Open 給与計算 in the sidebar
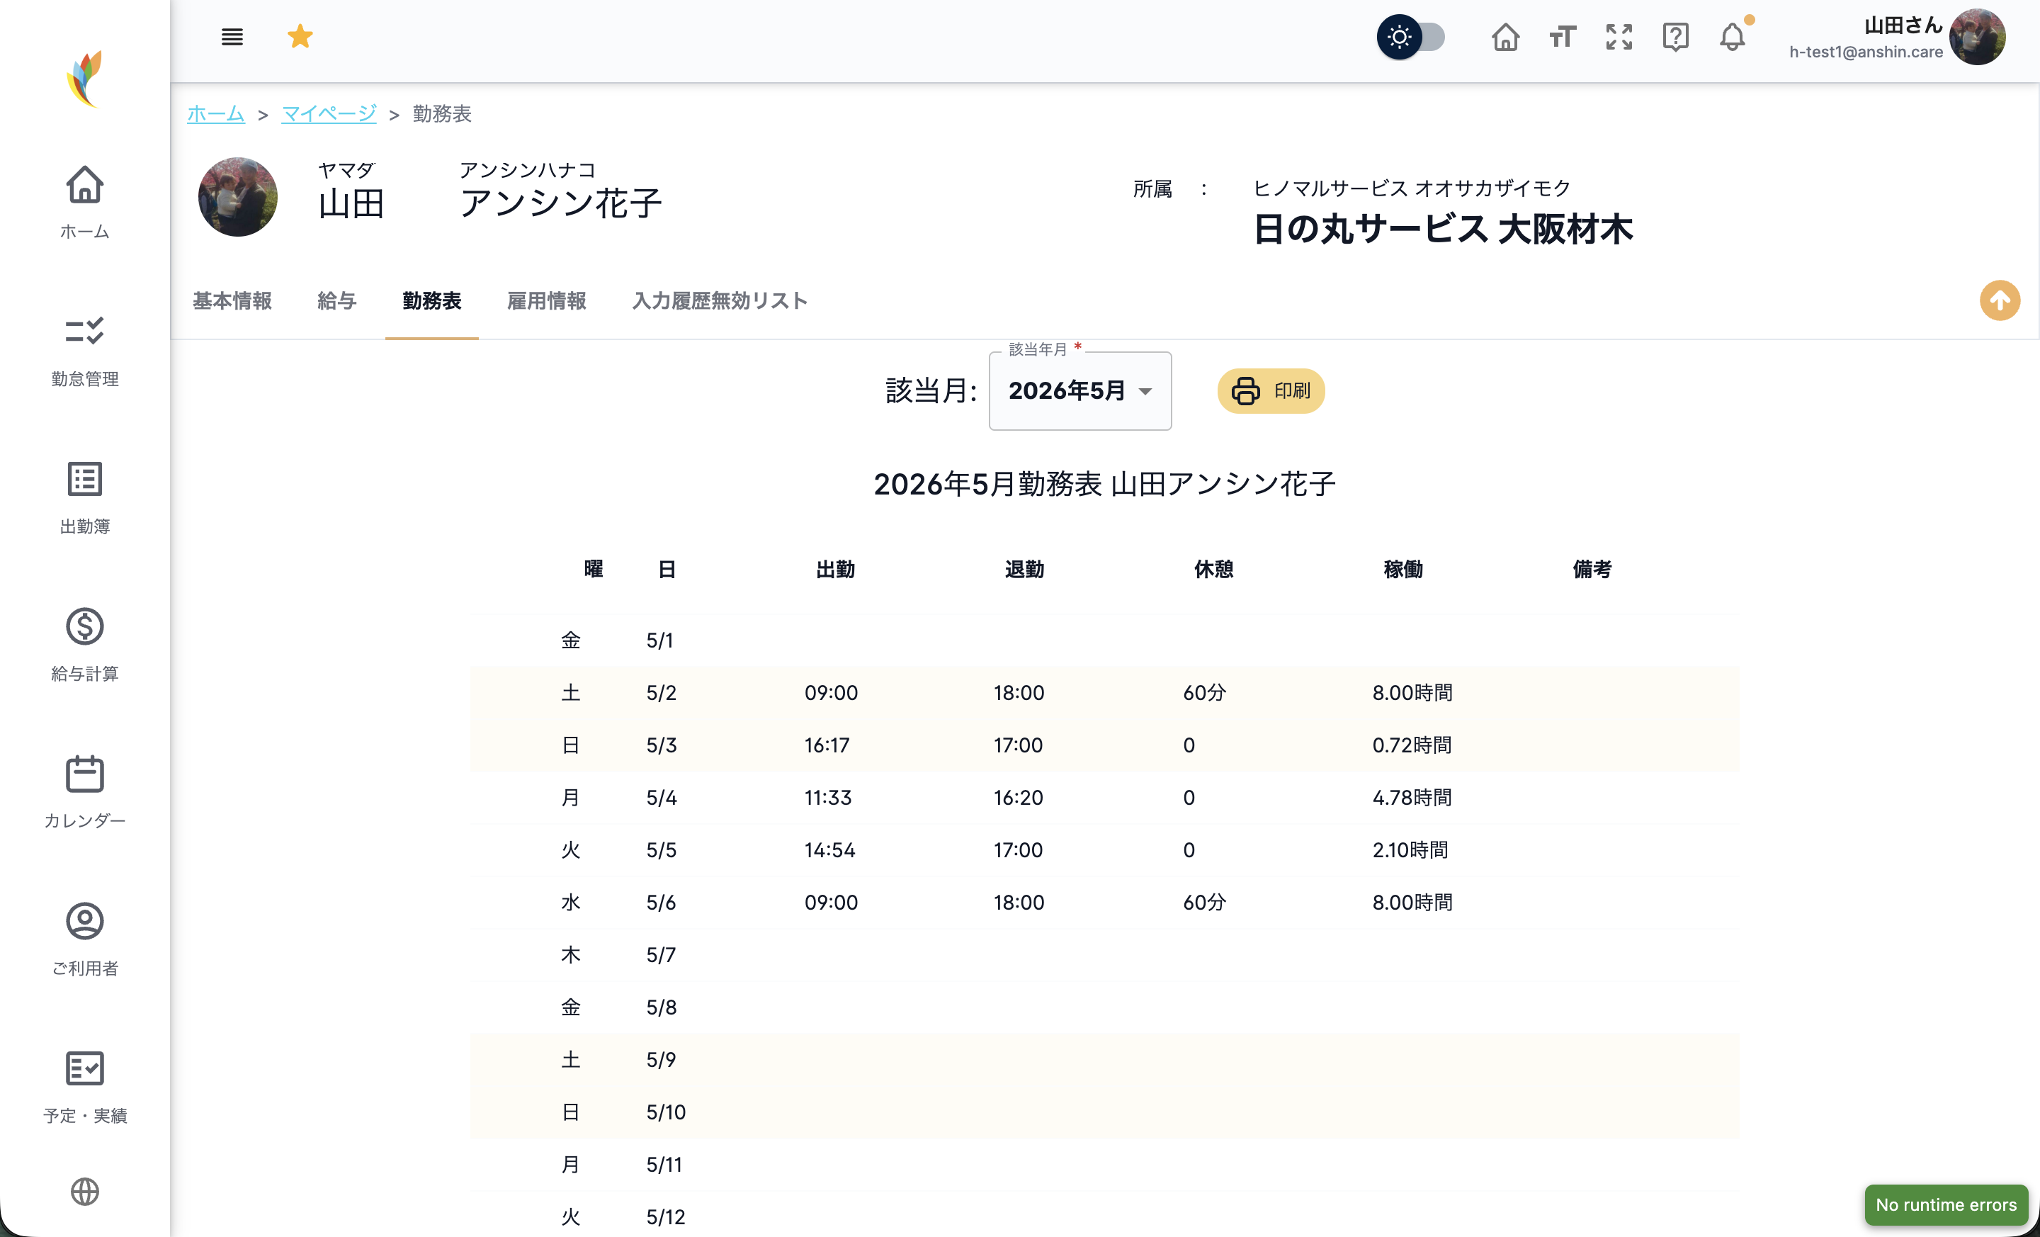Viewport: 2040px width, 1237px height. [x=84, y=646]
